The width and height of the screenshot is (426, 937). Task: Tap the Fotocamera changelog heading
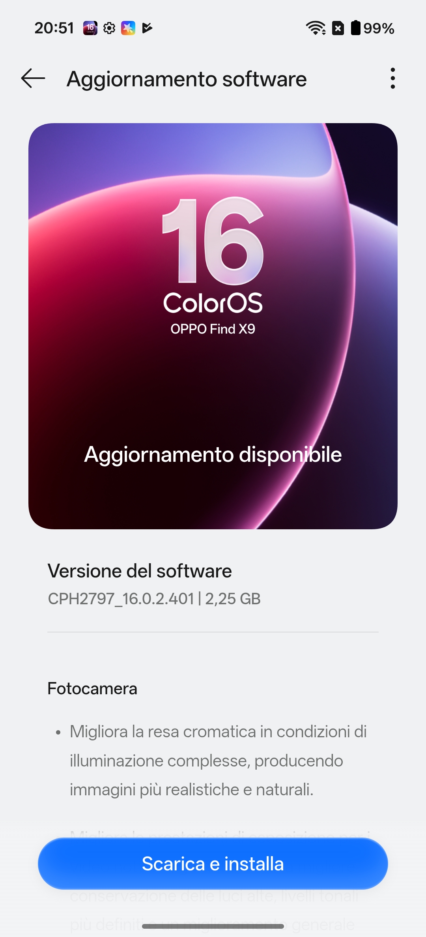(92, 688)
